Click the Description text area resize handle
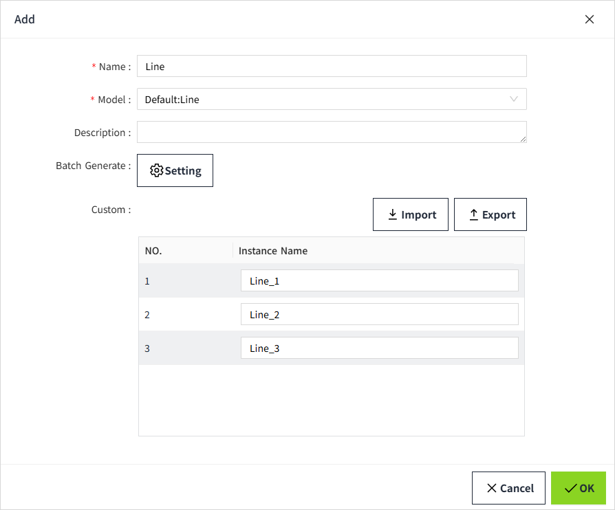The image size is (615, 510). (523, 139)
